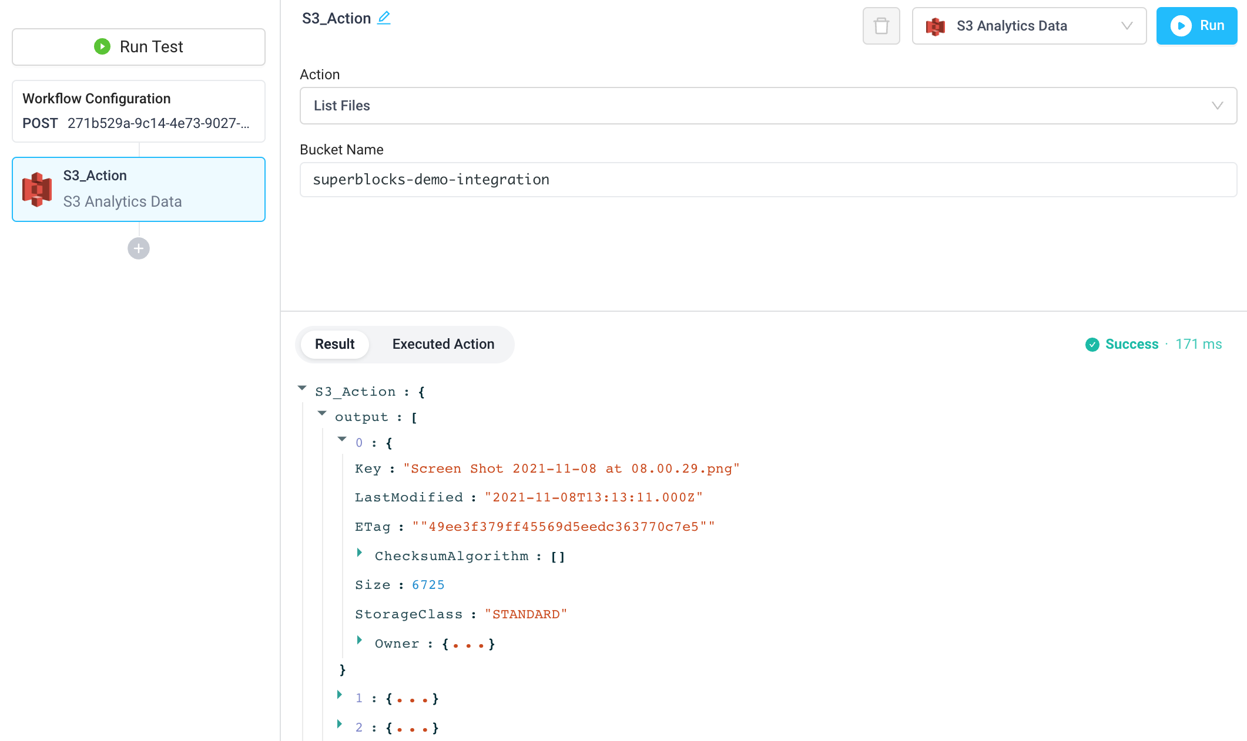The image size is (1247, 741).
Task: Click the Run Test button
Action: [x=138, y=46]
